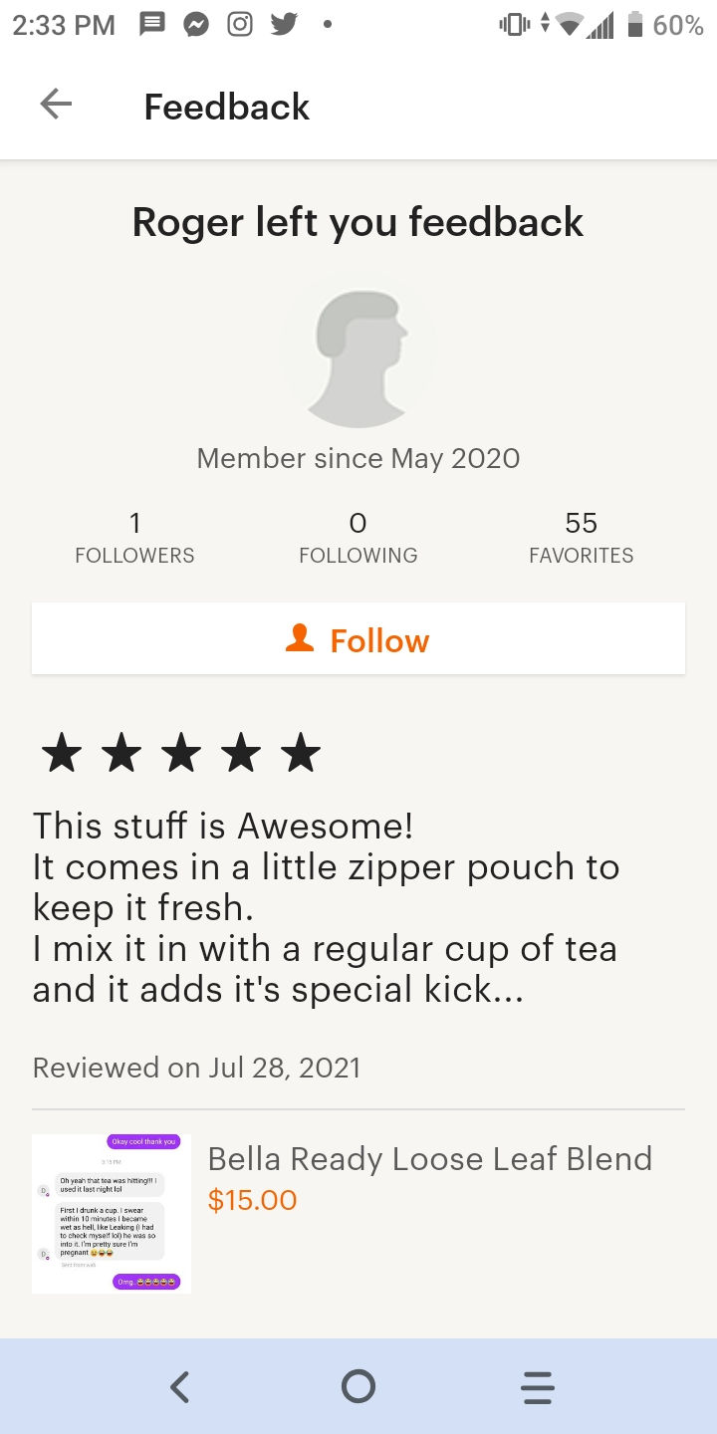
Task: Open the Android recent apps button
Action: 538,1386
